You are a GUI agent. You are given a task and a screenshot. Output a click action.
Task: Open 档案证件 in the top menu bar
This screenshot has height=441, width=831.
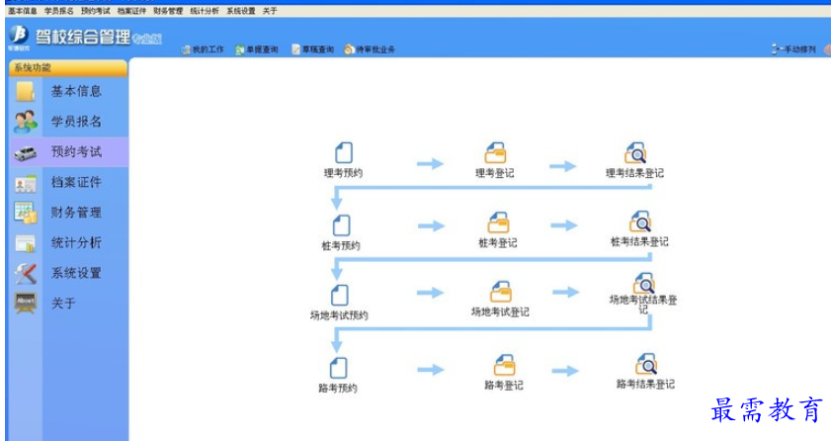[x=131, y=11]
